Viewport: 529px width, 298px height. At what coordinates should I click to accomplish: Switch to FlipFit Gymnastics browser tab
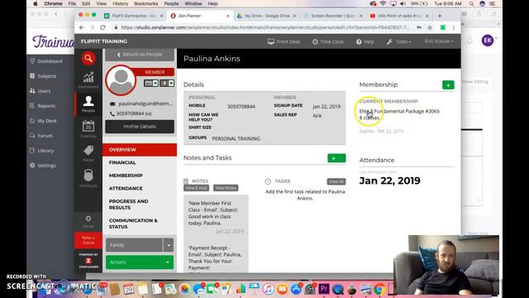134,16
